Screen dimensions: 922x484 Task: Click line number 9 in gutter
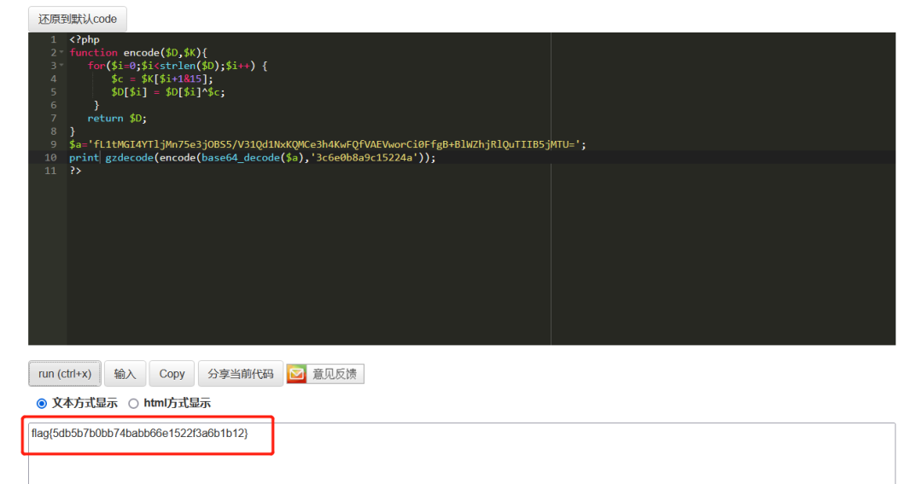tap(54, 144)
